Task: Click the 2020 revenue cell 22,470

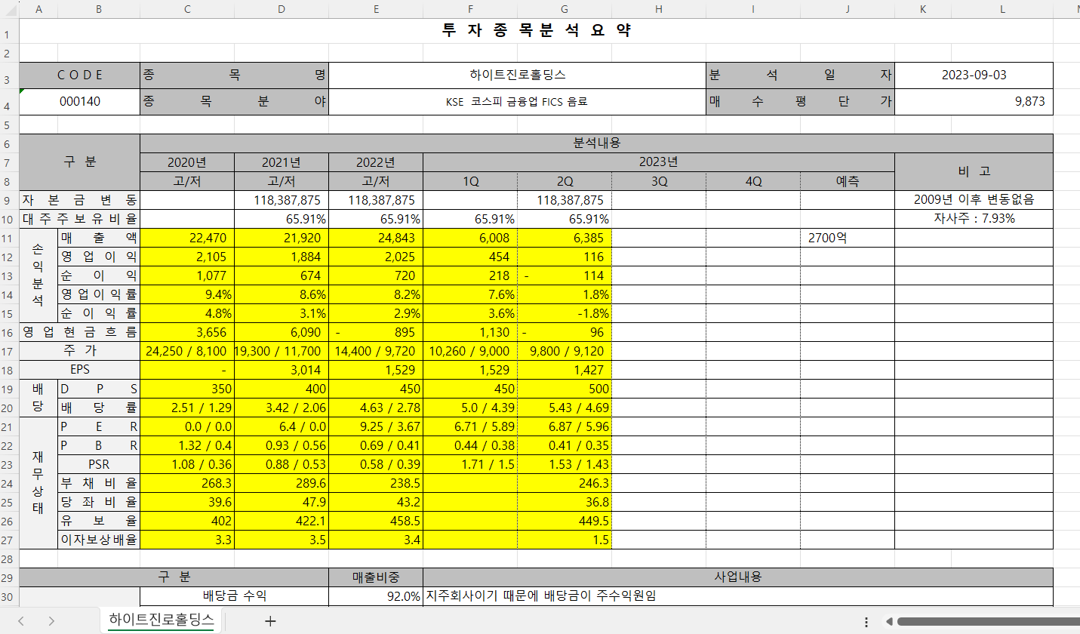Action: 187,238
